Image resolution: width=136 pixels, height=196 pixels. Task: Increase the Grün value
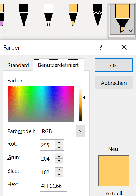click(59, 156)
